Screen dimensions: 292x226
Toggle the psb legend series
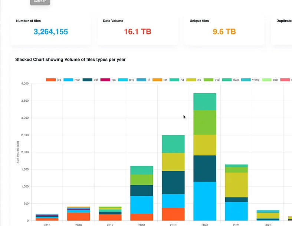click(x=269, y=80)
